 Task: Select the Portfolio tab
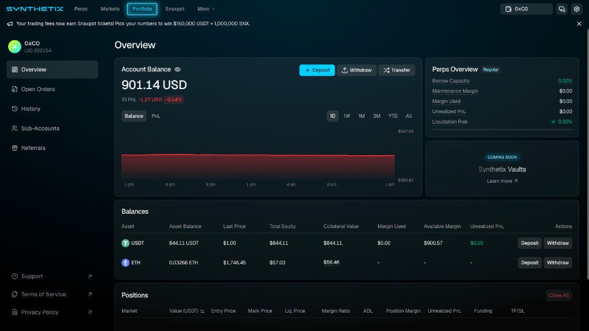point(142,9)
